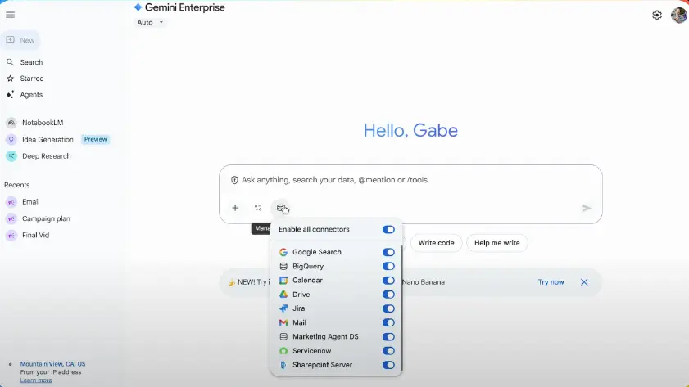
Task: Open Deep Research agent
Action: [x=46, y=156]
